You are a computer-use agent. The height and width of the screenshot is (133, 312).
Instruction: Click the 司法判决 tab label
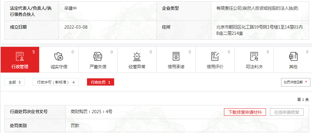tap(254, 67)
